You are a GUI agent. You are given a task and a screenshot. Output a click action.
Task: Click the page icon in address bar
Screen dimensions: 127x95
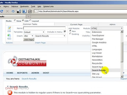36,11
